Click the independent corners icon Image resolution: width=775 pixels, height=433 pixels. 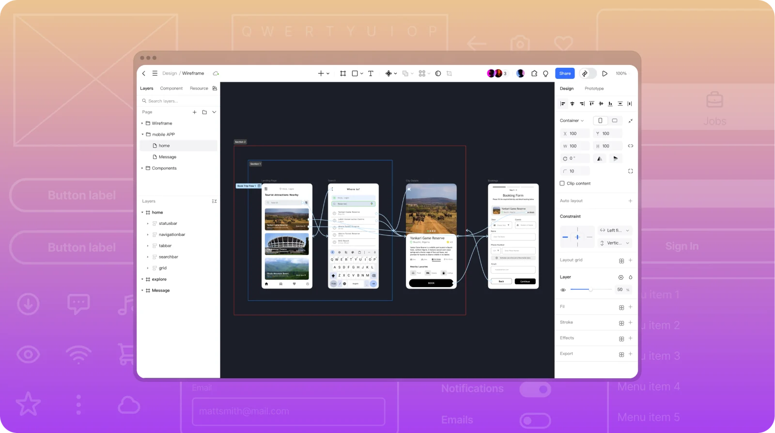tap(630, 171)
